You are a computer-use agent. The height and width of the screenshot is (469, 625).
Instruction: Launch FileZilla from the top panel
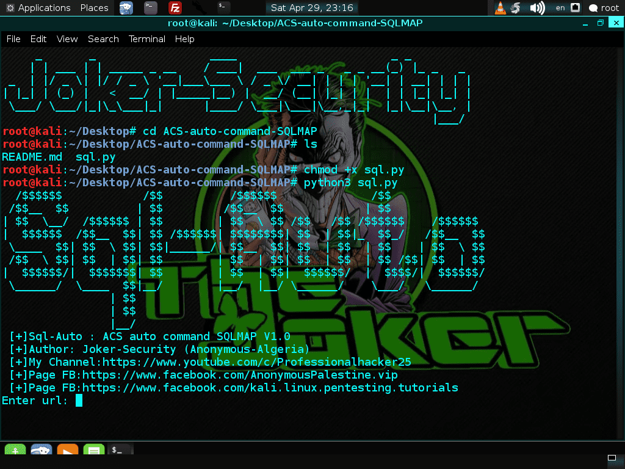(175, 8)
